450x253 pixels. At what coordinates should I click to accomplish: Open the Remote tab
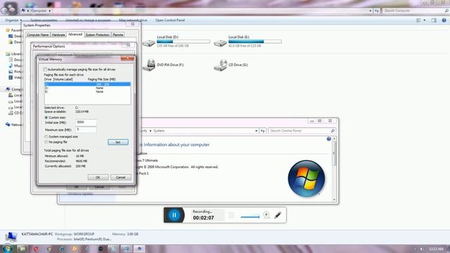coord(118,34)
